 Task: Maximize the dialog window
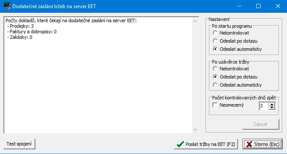pos(258,6)
